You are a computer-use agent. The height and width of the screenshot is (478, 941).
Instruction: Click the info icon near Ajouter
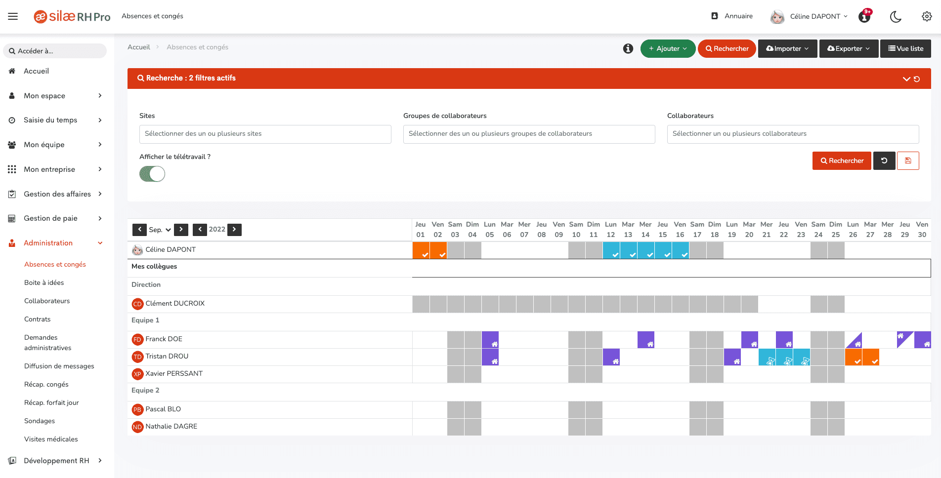tap(628, 48)
